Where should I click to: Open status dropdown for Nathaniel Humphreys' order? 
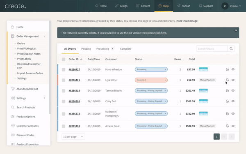(x=151, y=113)
